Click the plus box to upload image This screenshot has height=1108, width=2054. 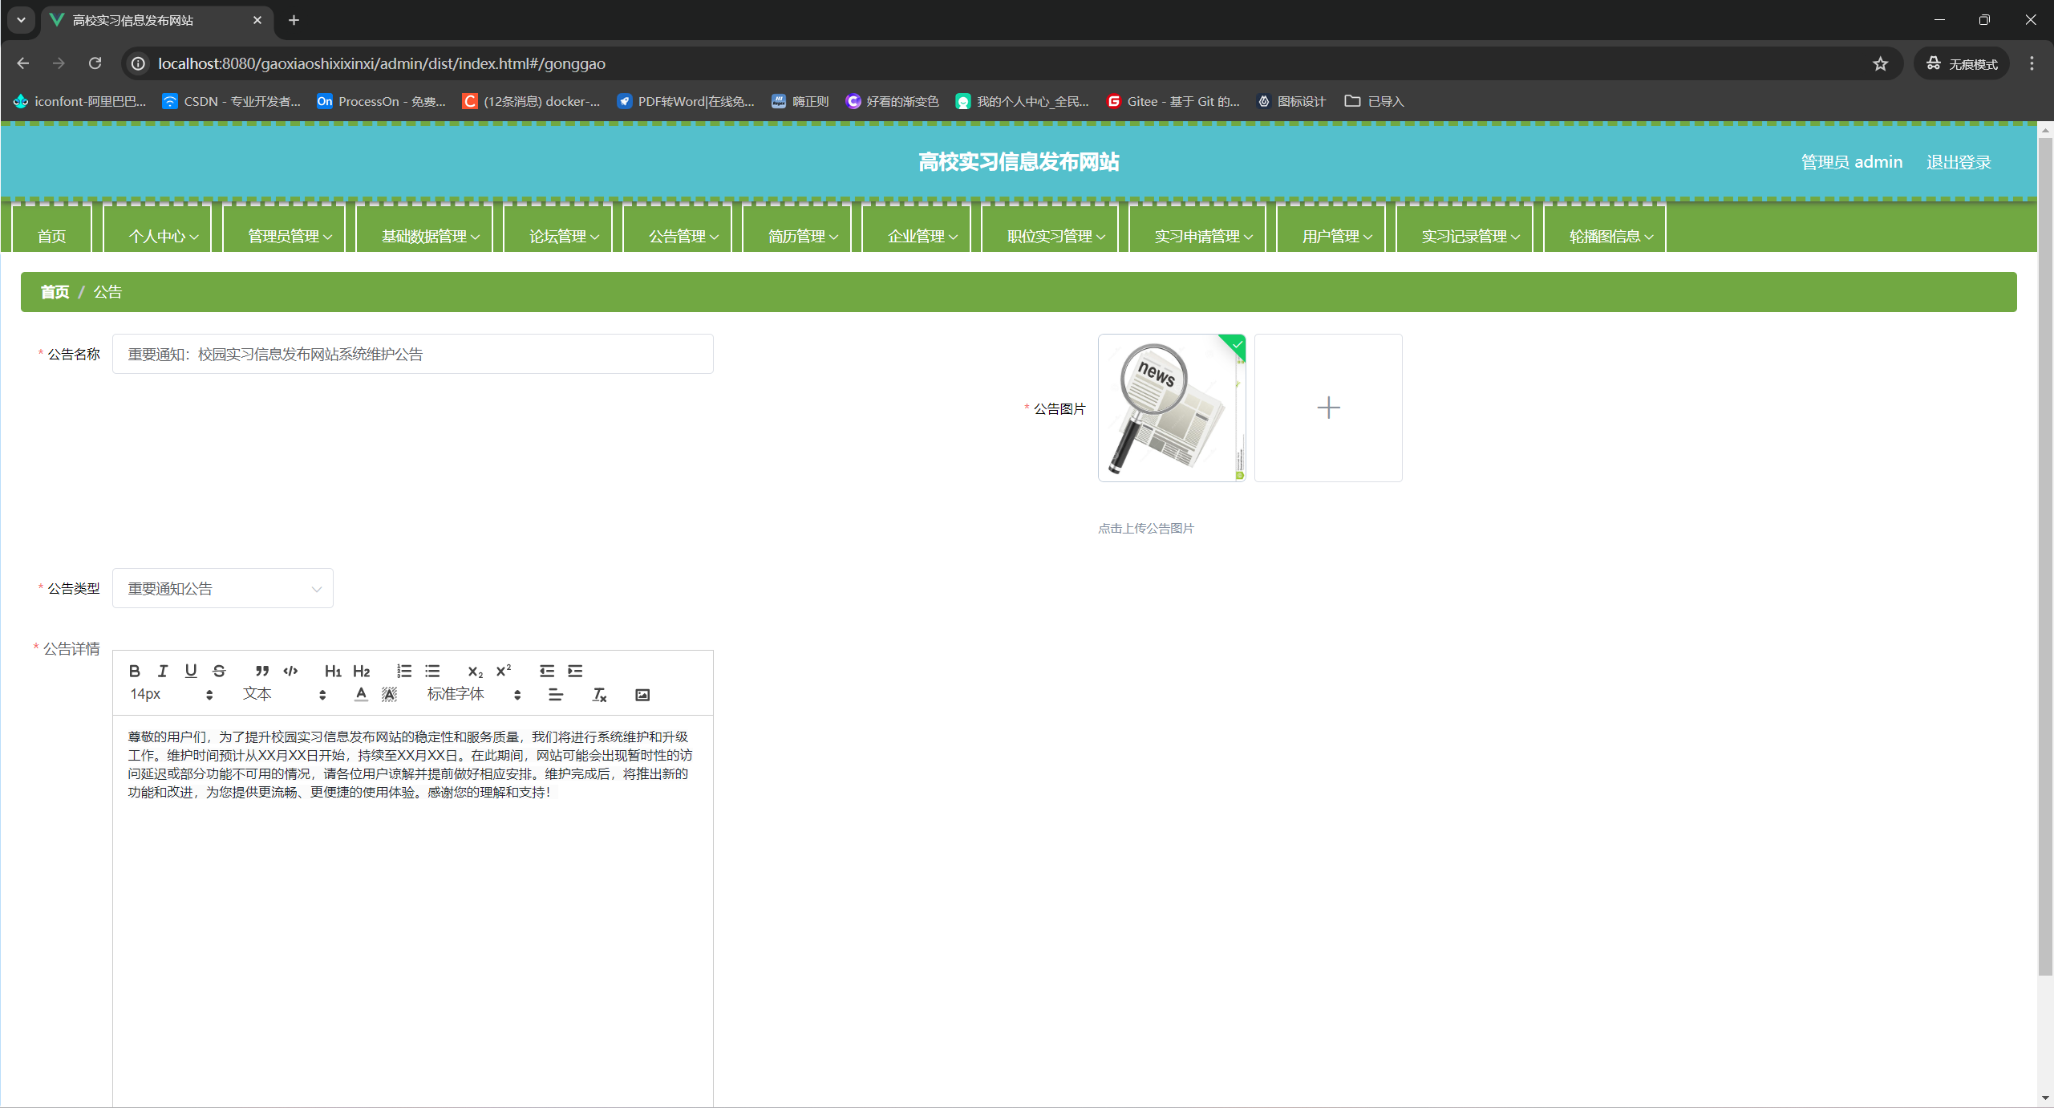(x=1328, y=408)
